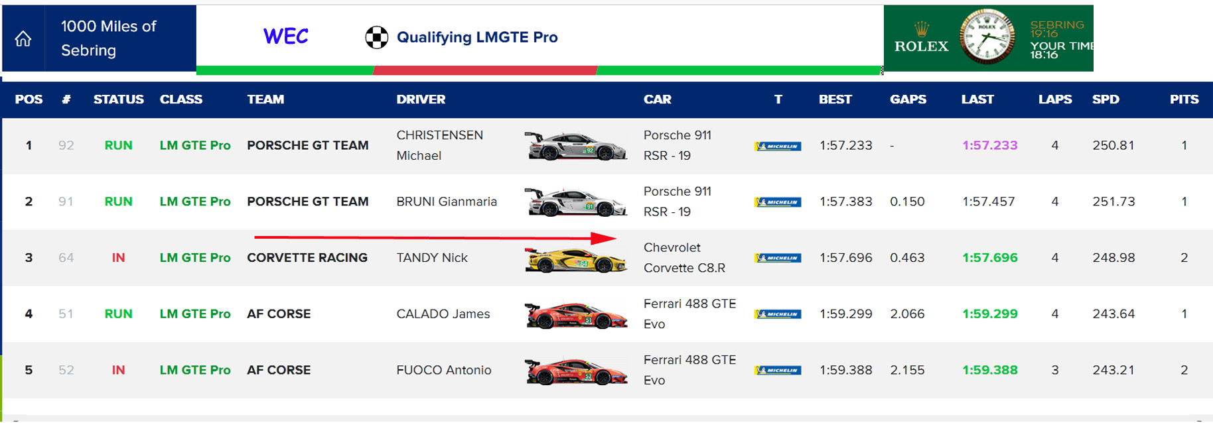Click the home icon
Image resolution: width=1213 pixels, height=423 pixels.
pyautogui.click(x=23, y=39)
